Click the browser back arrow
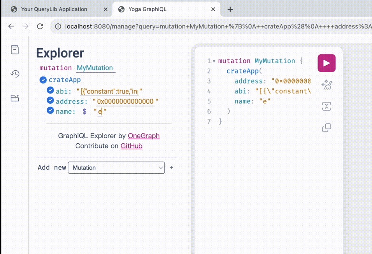Image resolution: width=372 pixels, height=254 pixels. [11, 26]
